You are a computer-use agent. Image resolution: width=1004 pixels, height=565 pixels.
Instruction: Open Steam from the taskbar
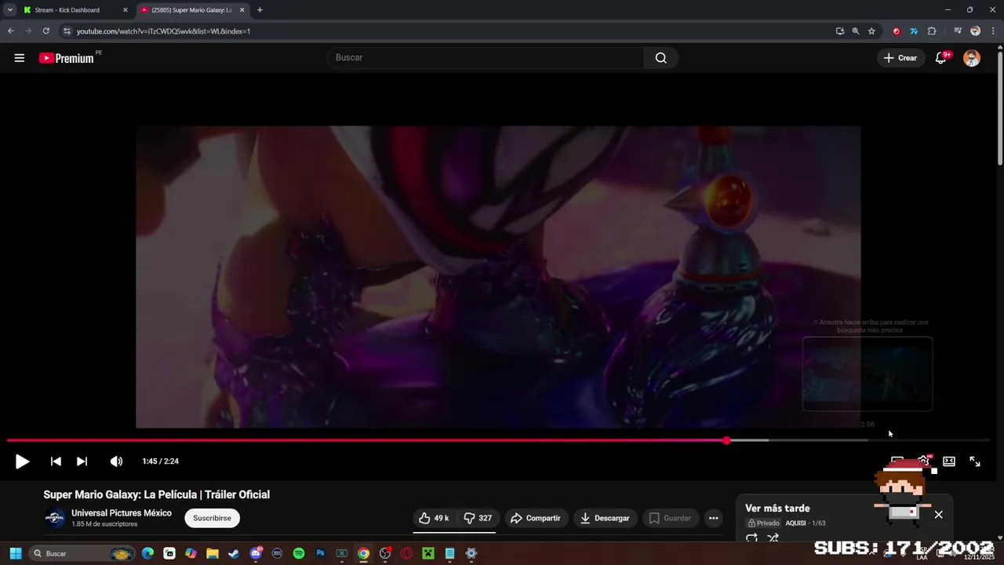coord(234,553)
